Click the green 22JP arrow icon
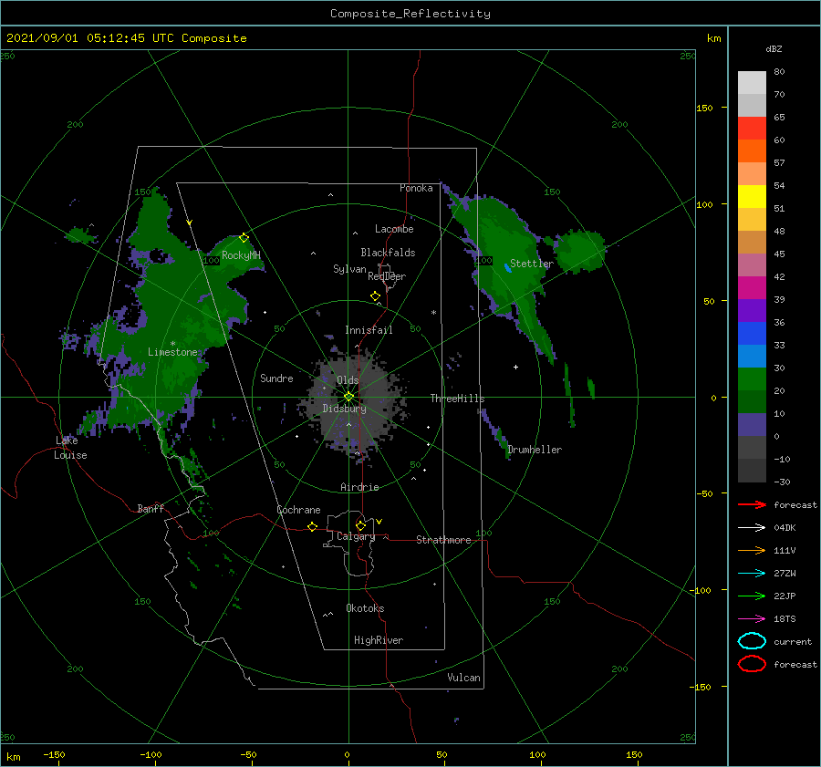Viewport: 821px width, 767px height. (x=752, y=596)
